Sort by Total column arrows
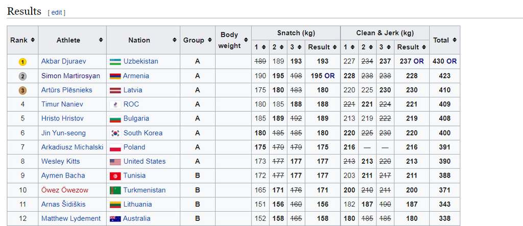 click(x=455, y=40)
